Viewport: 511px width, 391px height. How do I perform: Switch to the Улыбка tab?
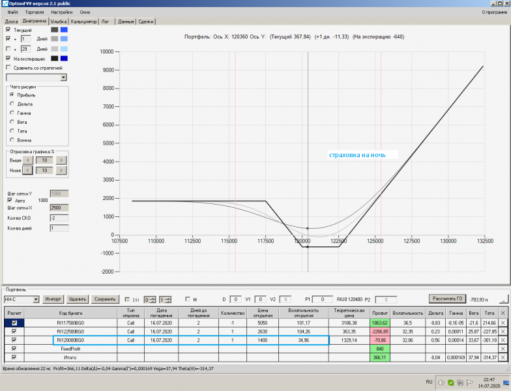pyautogui.click(x=59, y=22)
